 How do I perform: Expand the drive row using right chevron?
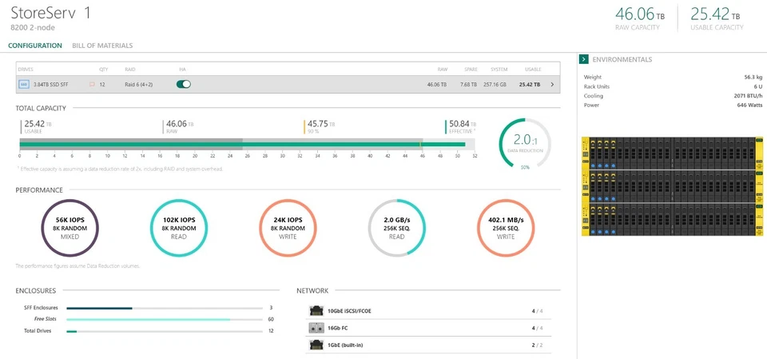click(552, 84)
